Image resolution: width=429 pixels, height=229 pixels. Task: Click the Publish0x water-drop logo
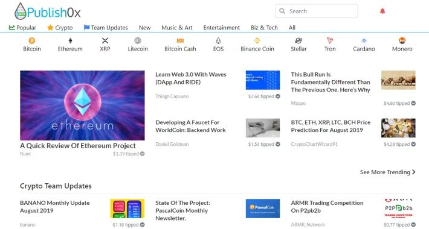coord(21,11)
